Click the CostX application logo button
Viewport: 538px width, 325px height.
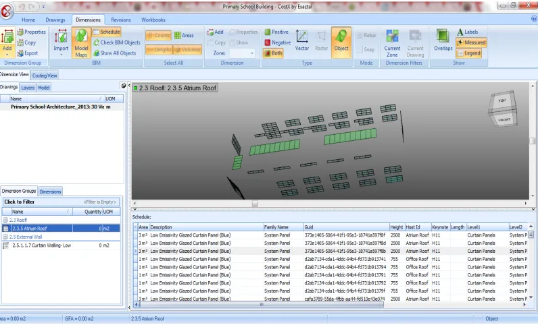click(x=6, y=11)
